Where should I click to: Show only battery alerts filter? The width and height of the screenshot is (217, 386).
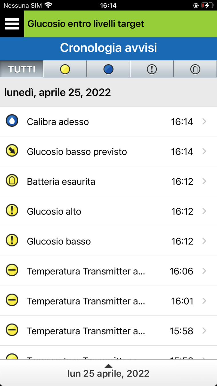point(195,69)
